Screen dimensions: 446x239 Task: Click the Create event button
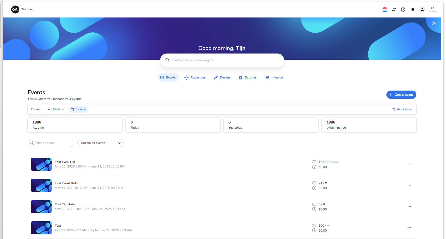pyautogui.click(x=401, y=95)
